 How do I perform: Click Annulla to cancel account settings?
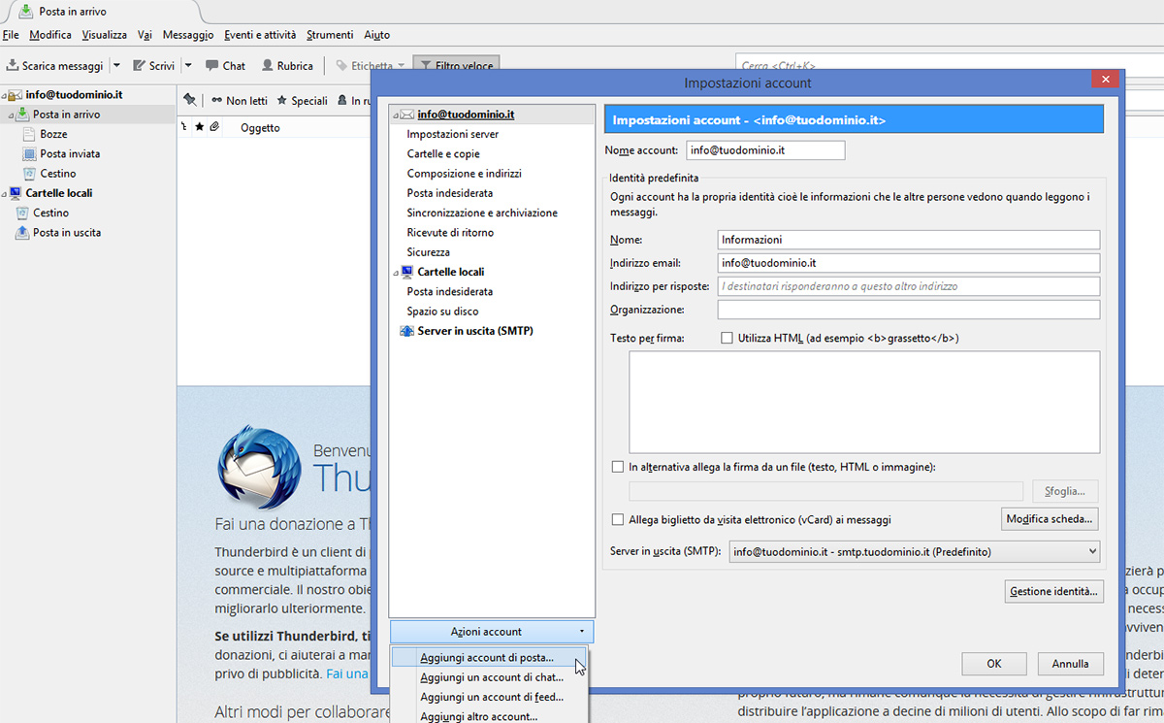point(1071,665)
